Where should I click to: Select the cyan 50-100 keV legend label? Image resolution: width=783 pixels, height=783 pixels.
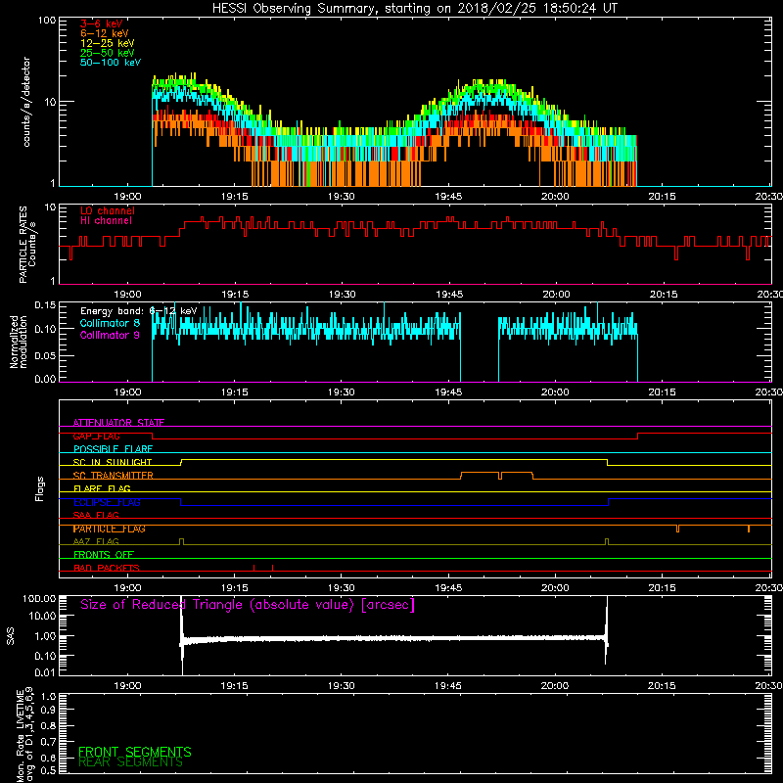point(111,63)
